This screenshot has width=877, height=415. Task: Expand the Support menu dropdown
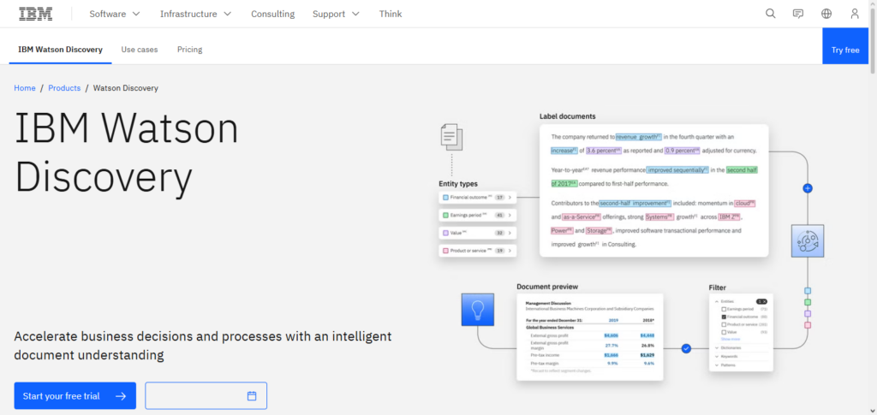(x=336, y=14)
